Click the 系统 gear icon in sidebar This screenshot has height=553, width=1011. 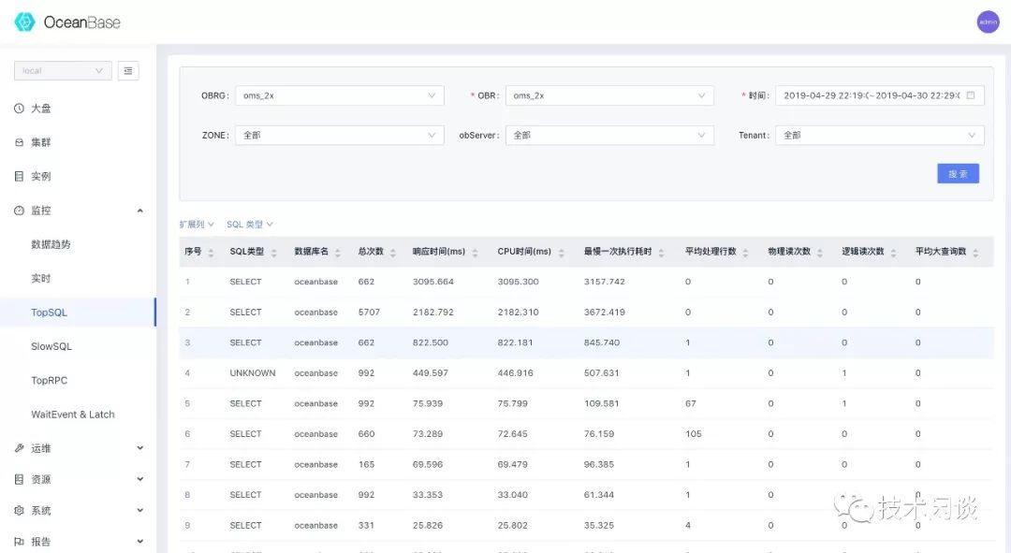coord(20,511)
